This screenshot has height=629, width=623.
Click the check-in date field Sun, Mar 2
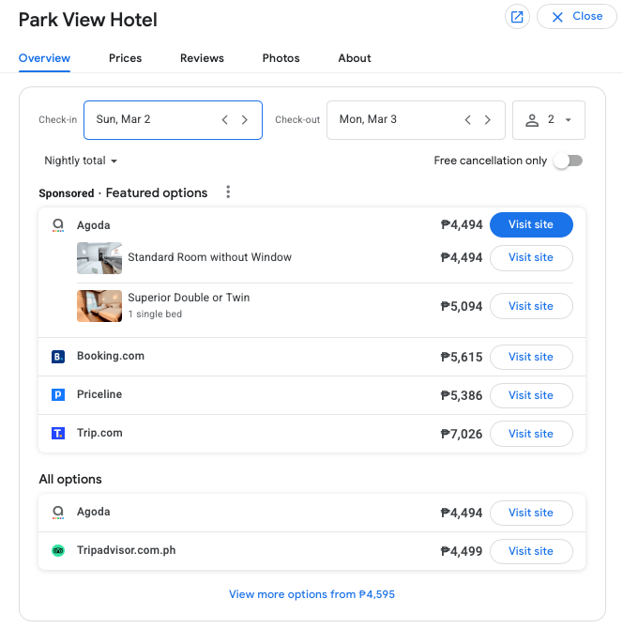click(x=173, y=120)
